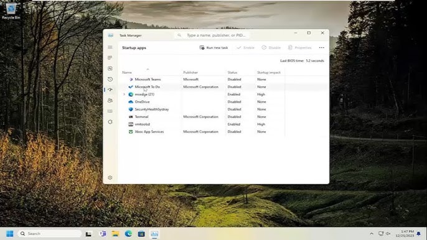Click the High impact value for vmtoolsd

click(261, 124)
